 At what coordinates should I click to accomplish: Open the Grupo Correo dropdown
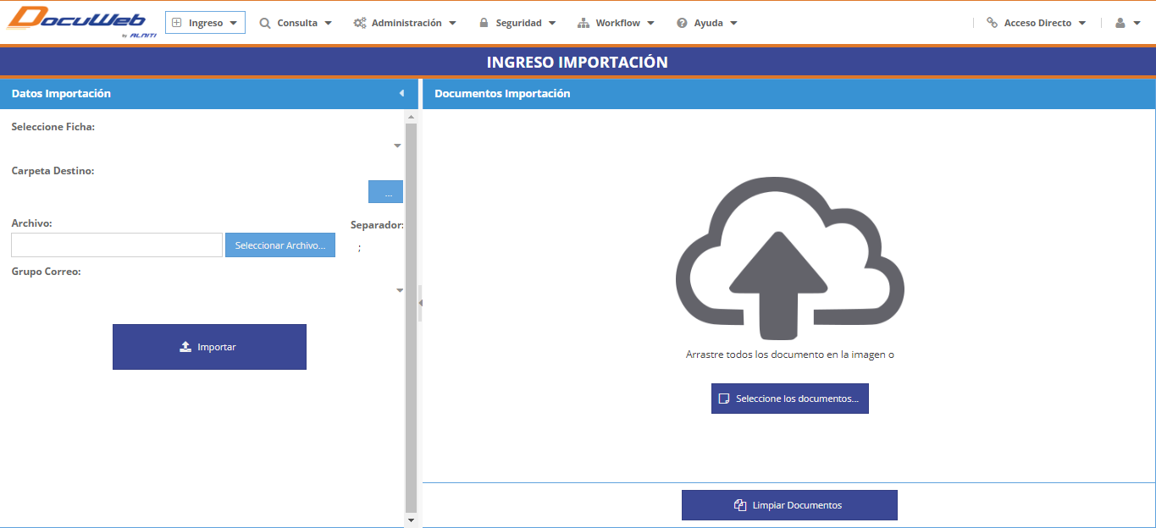click(x=399, y=289)
